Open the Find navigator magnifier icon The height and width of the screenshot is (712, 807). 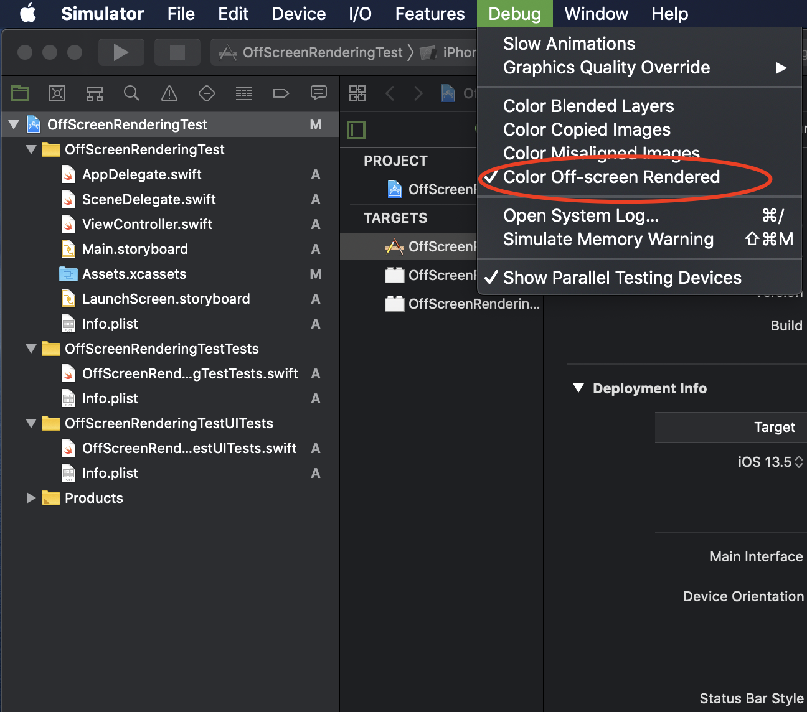131,93
